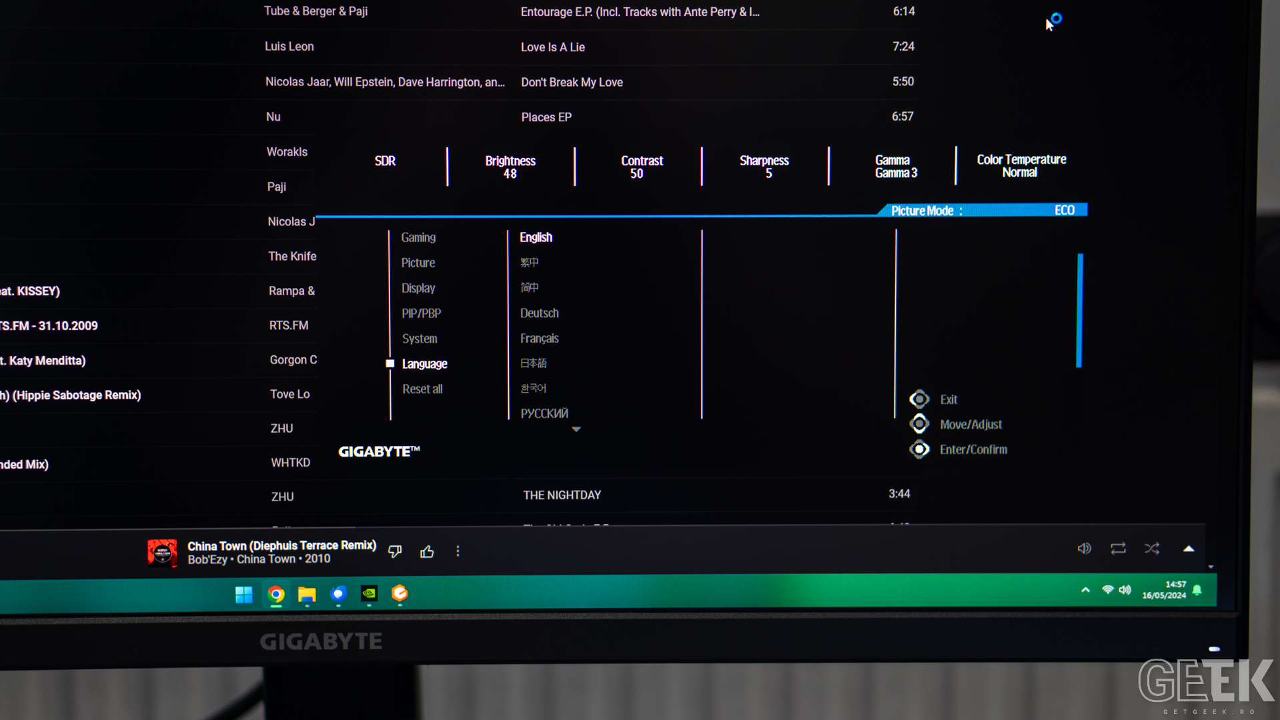1280x720 pixels.
Task: Open artist Nu
Action: click(273, 117)
